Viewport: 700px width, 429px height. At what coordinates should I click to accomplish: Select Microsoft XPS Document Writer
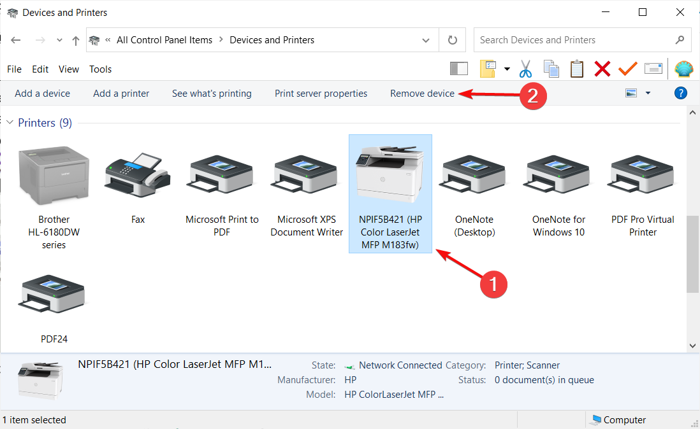click(x=306, y=193)
